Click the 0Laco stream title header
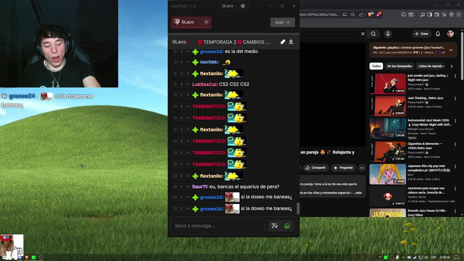464x261 pixels. click(x=233, y=42)
